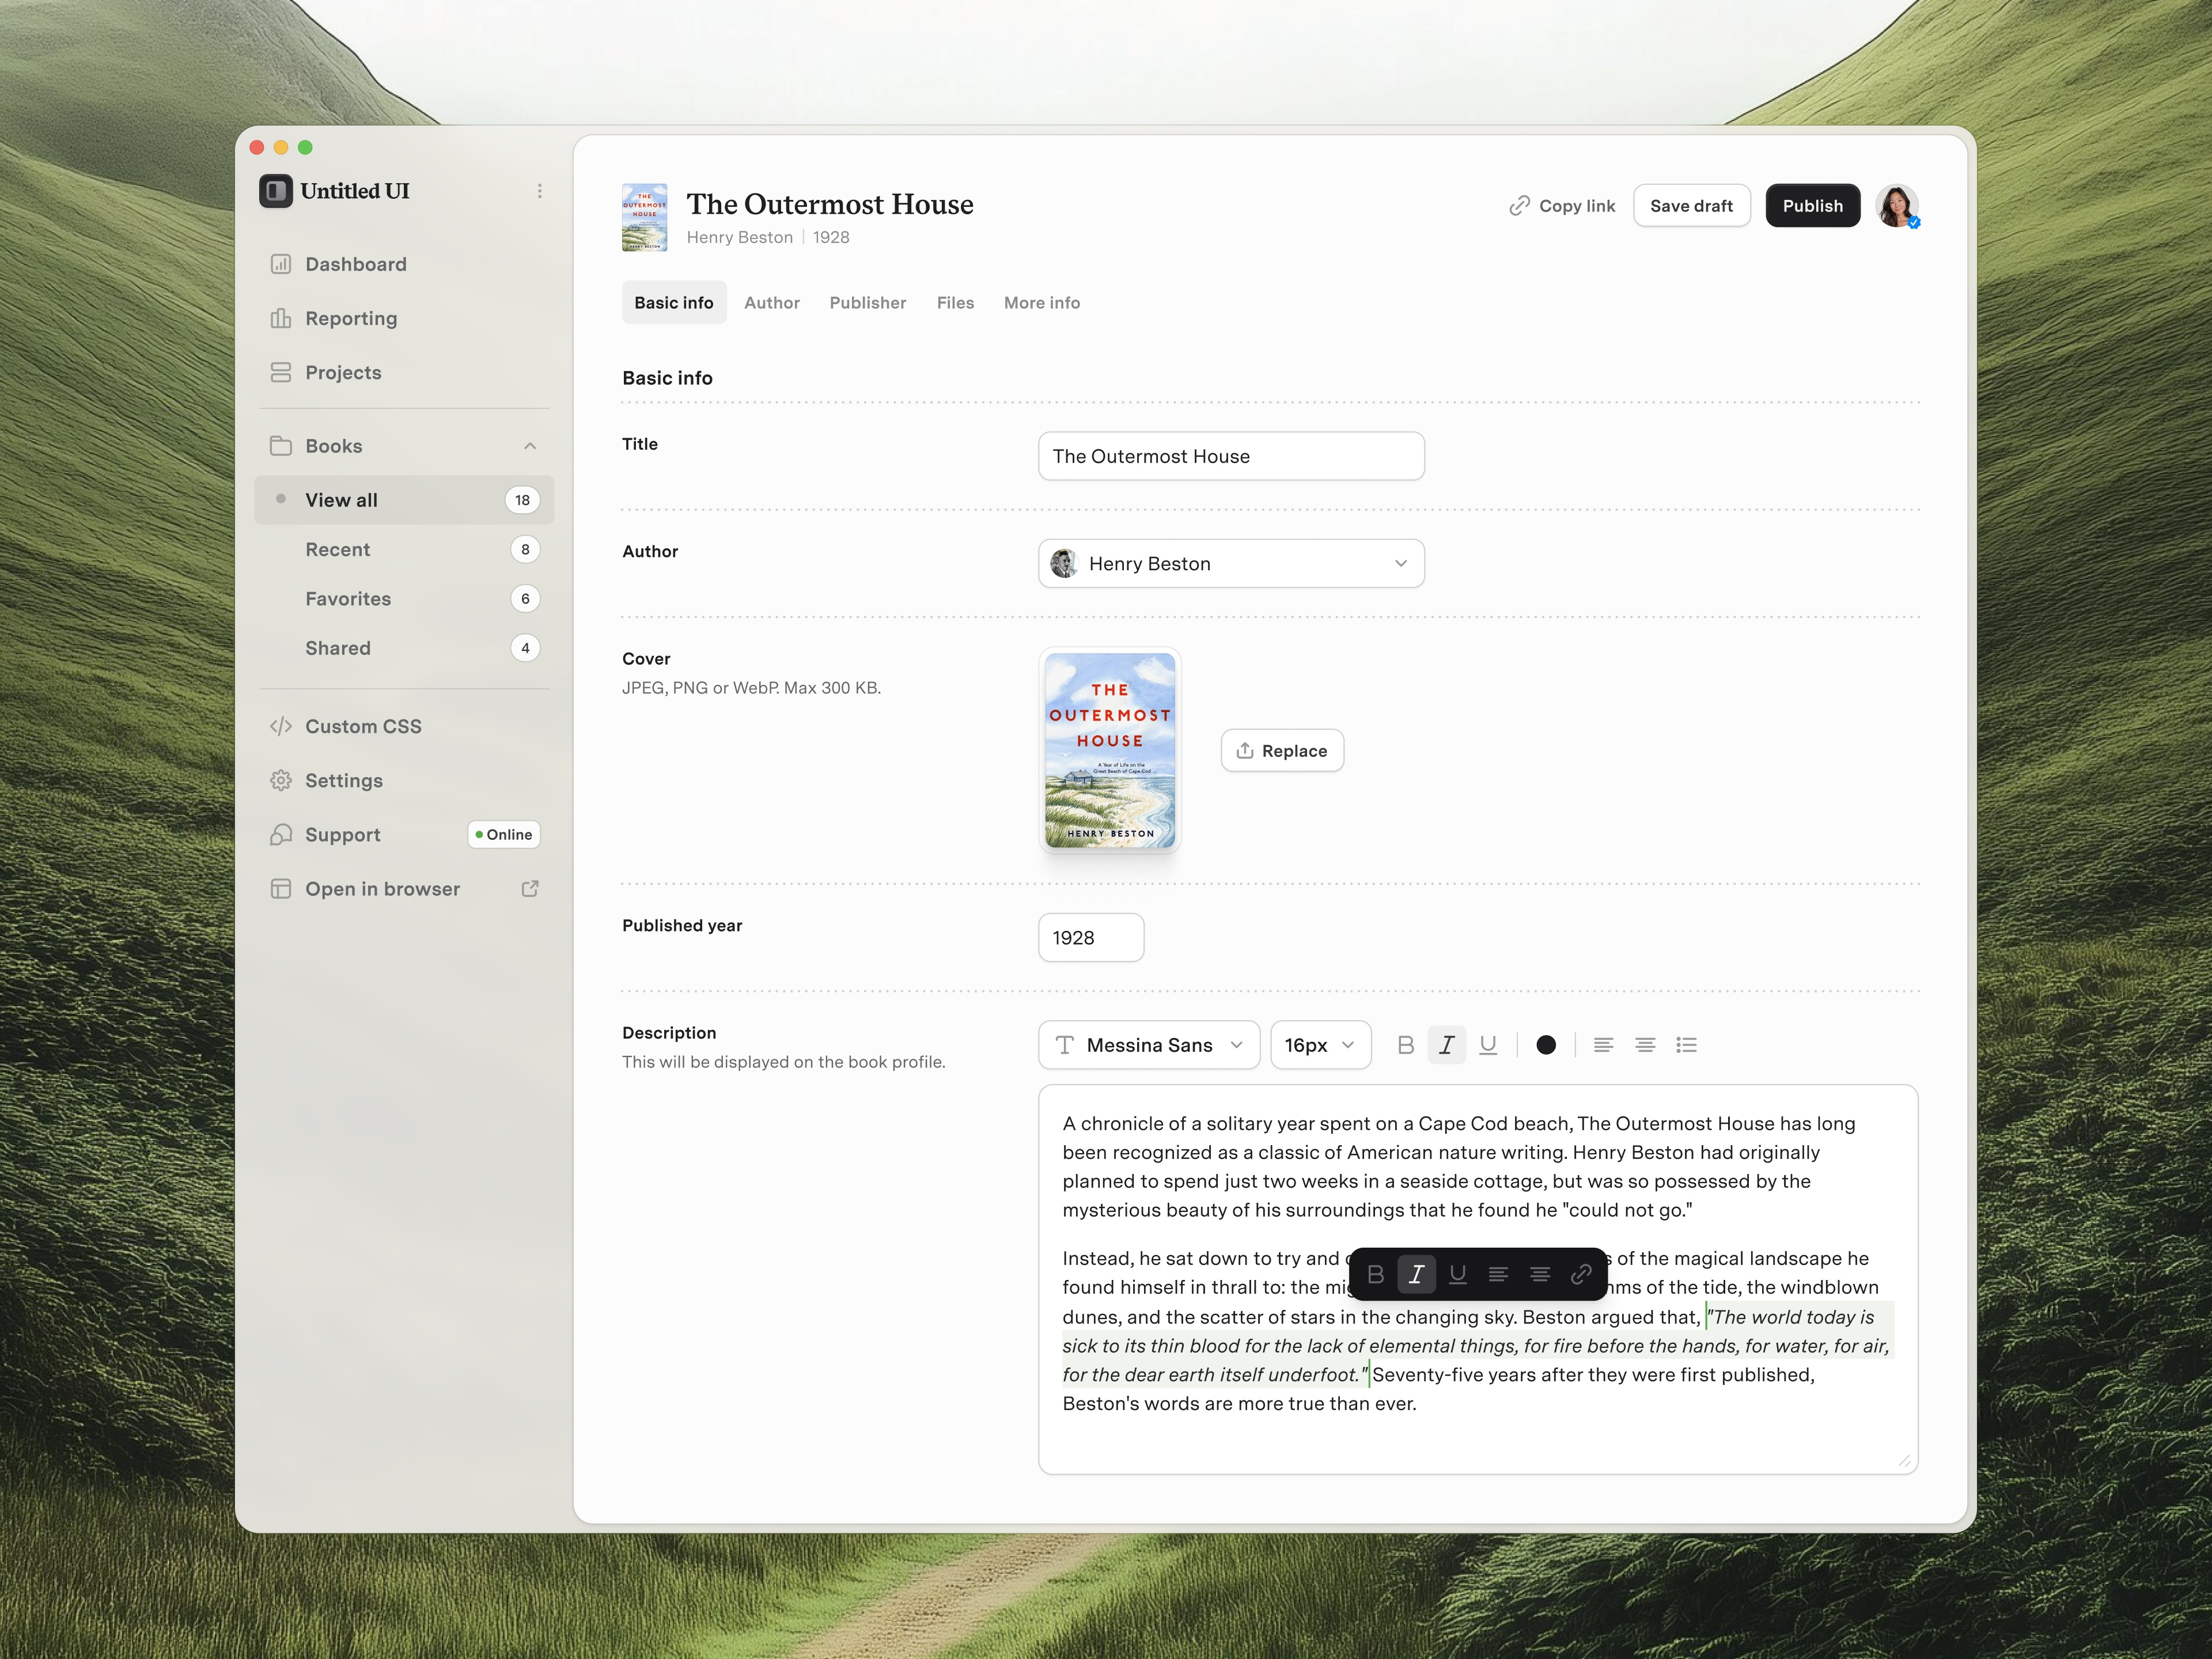The width and height of the screenshot is (2212, 1659).
Task: Switch to the Files tab
Action: [x=955, y=303]
